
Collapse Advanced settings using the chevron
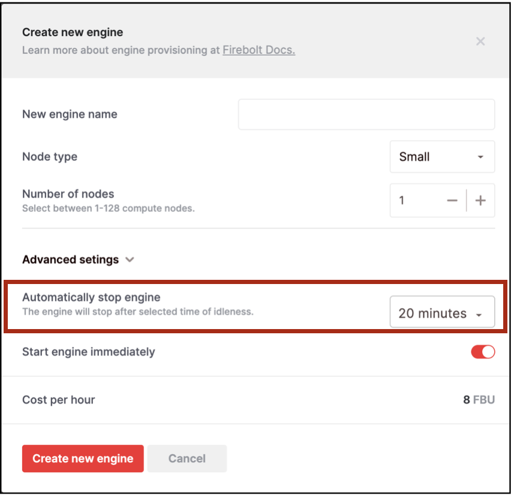click(130, 260)
